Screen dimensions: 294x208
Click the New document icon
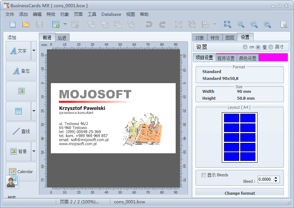pyautogui.click(x=13, y=24)
